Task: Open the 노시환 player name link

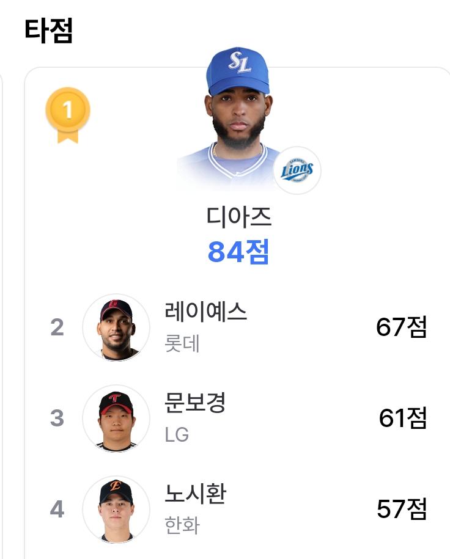Action: 195,494
